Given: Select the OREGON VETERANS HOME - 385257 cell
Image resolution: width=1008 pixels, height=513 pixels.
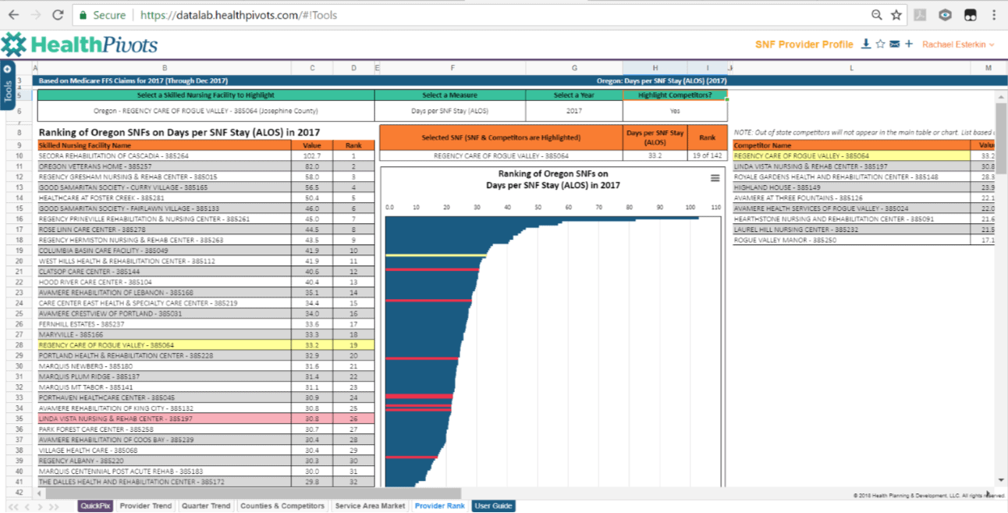Looking at the screenshot, I should 165,166.
